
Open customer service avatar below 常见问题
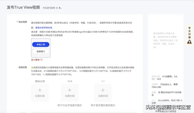[189, 42]
